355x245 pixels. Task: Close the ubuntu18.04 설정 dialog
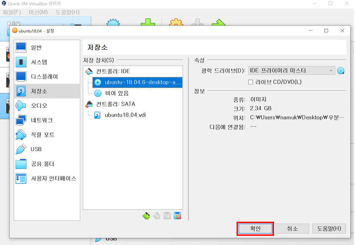pyautogui.click(x=342, y=31)
